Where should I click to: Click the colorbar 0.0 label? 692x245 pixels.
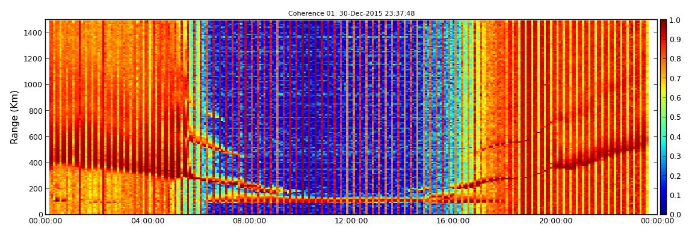coord(676,214)
